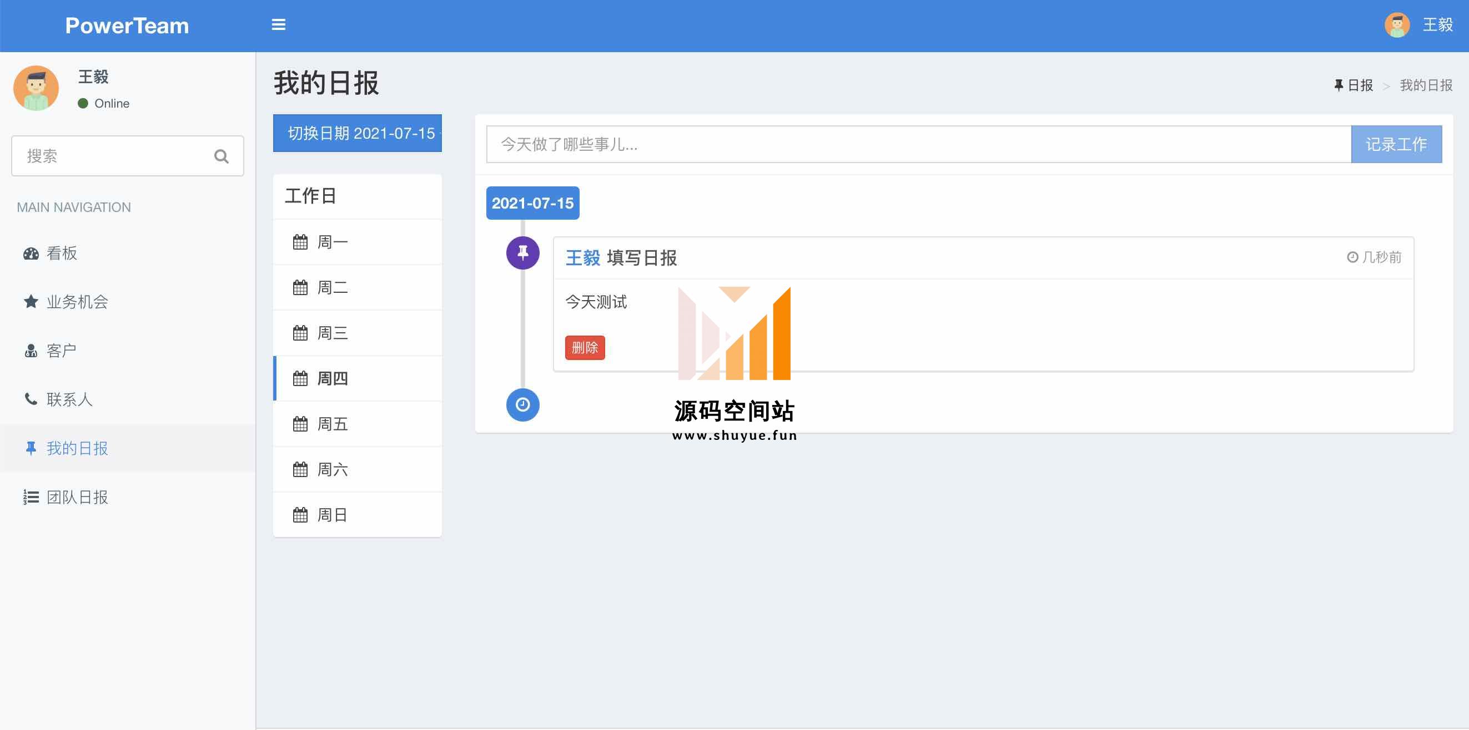Click the calendar icon next to 周六
Screen dimensions: 1469x730
(300, 470)
